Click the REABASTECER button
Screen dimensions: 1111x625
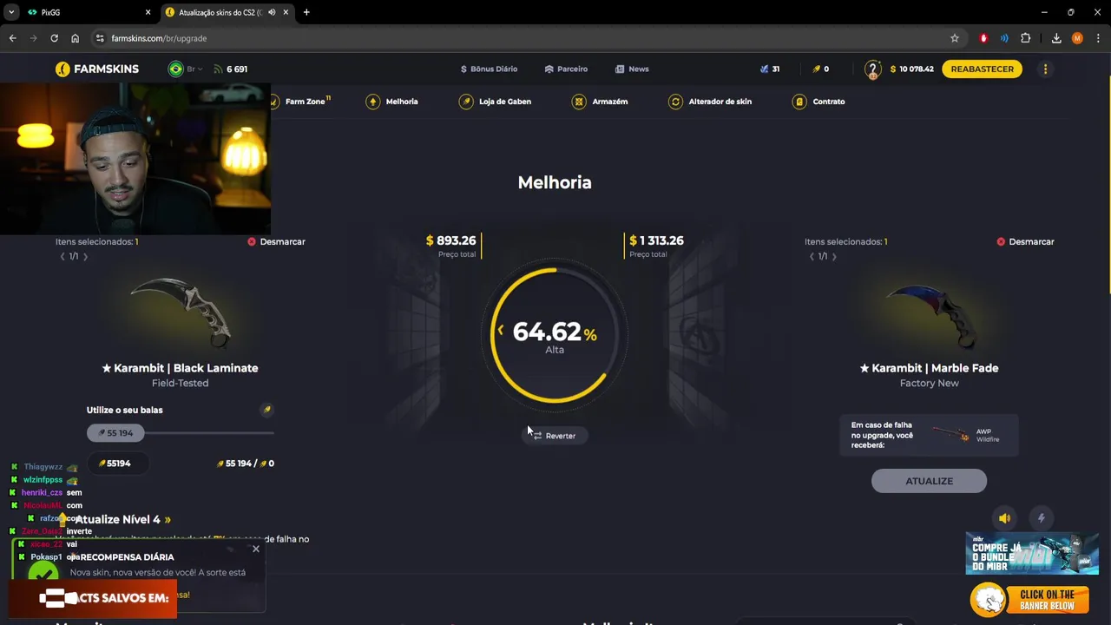tap(982, 69)
